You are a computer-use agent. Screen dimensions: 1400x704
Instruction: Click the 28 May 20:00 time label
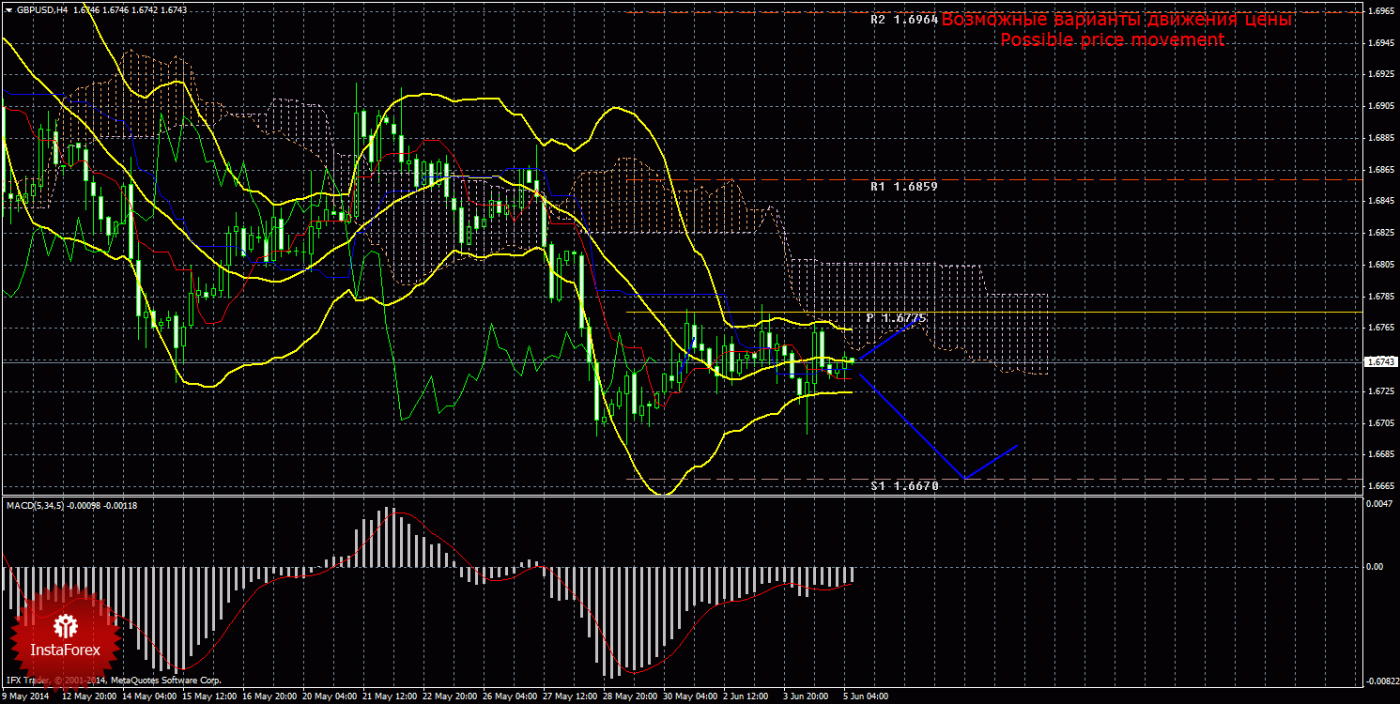[x=630, y=697]
